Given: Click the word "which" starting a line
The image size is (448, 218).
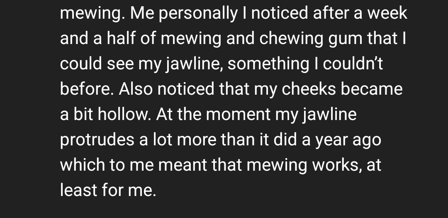Looking at the screenshot, I should point(83,164).
